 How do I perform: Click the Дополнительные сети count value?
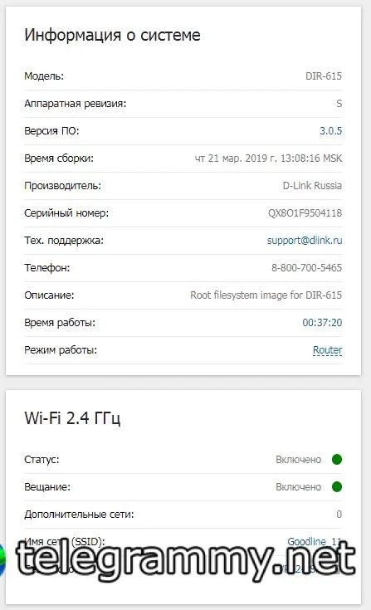point(339,515)
